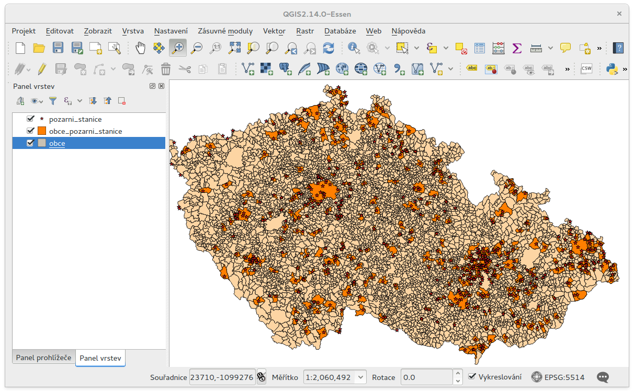Click the orange obce_pozarni_stanice symbol swatch

[x=42, y=131]
